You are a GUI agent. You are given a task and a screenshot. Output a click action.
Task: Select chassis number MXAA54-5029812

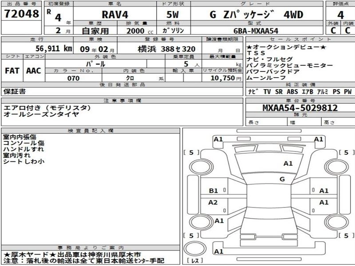click(x=300, y=108)
